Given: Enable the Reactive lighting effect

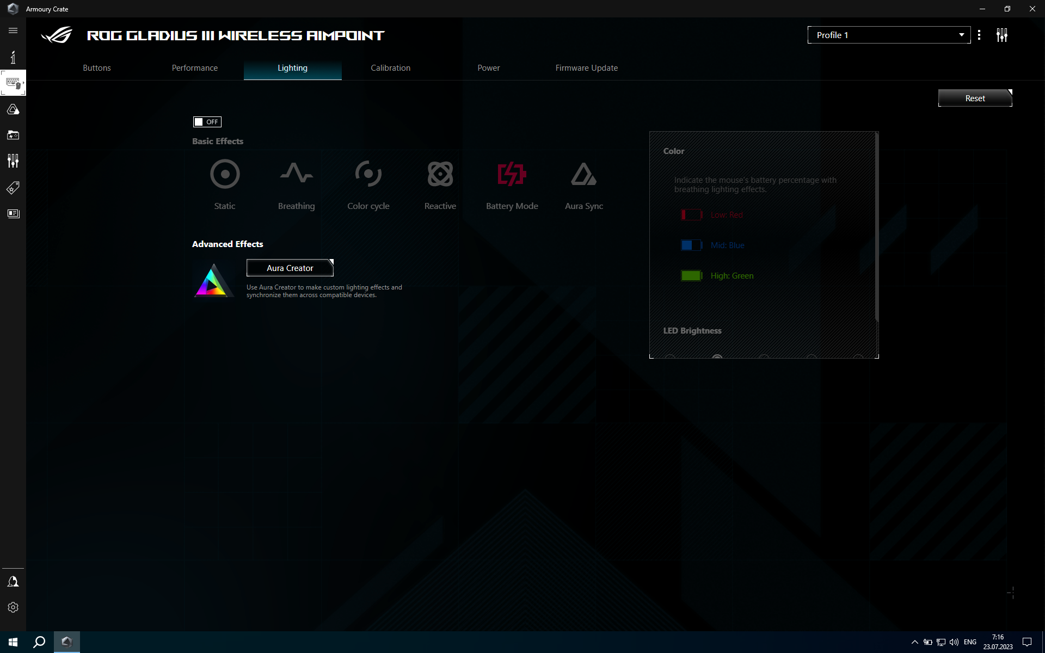Looking at the screenshot, I should (x=440, y=184).
